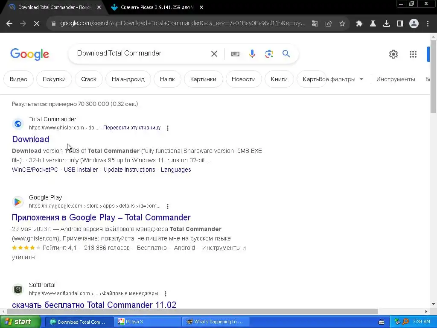Click the share page icon in address bar
Screen dimensions: 437x328
[x=329, y=24]
